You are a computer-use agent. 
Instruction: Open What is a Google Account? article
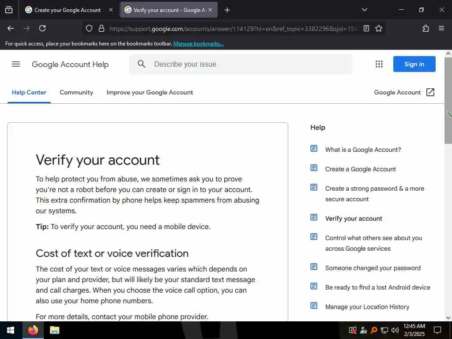pyautogui.click(x=363, y=150)
